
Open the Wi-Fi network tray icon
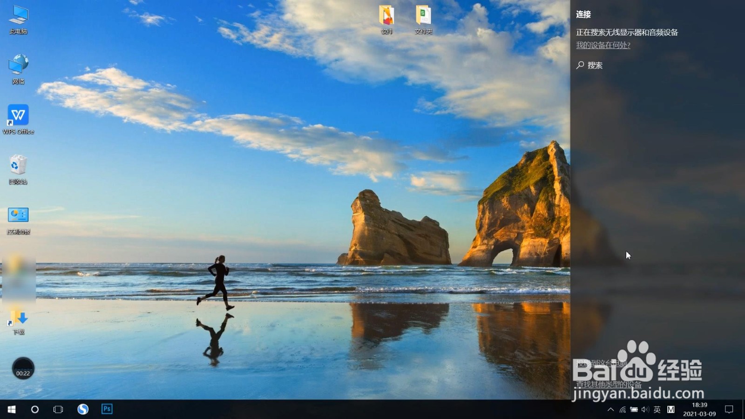[x=623, y=410]
